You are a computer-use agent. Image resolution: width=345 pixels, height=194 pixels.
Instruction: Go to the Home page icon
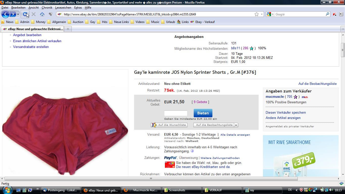42,14
